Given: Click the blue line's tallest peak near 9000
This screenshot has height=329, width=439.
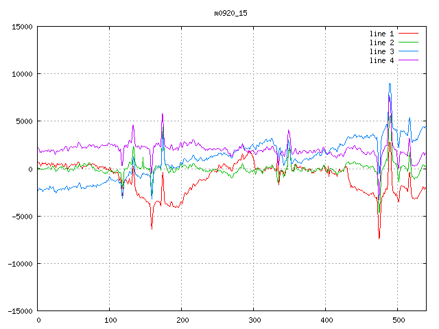Looking at the screenshot, I should 390,84.
